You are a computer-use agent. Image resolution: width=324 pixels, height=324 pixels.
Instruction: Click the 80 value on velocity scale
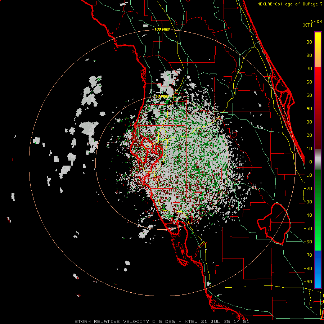309,55
